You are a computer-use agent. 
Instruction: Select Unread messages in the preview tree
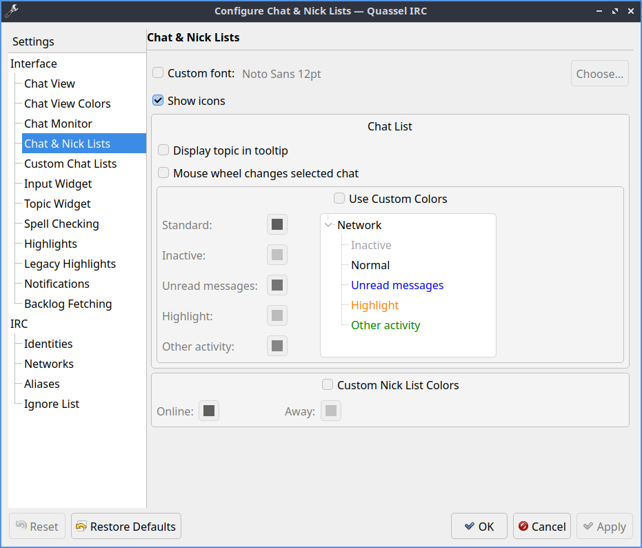(397, 285)
